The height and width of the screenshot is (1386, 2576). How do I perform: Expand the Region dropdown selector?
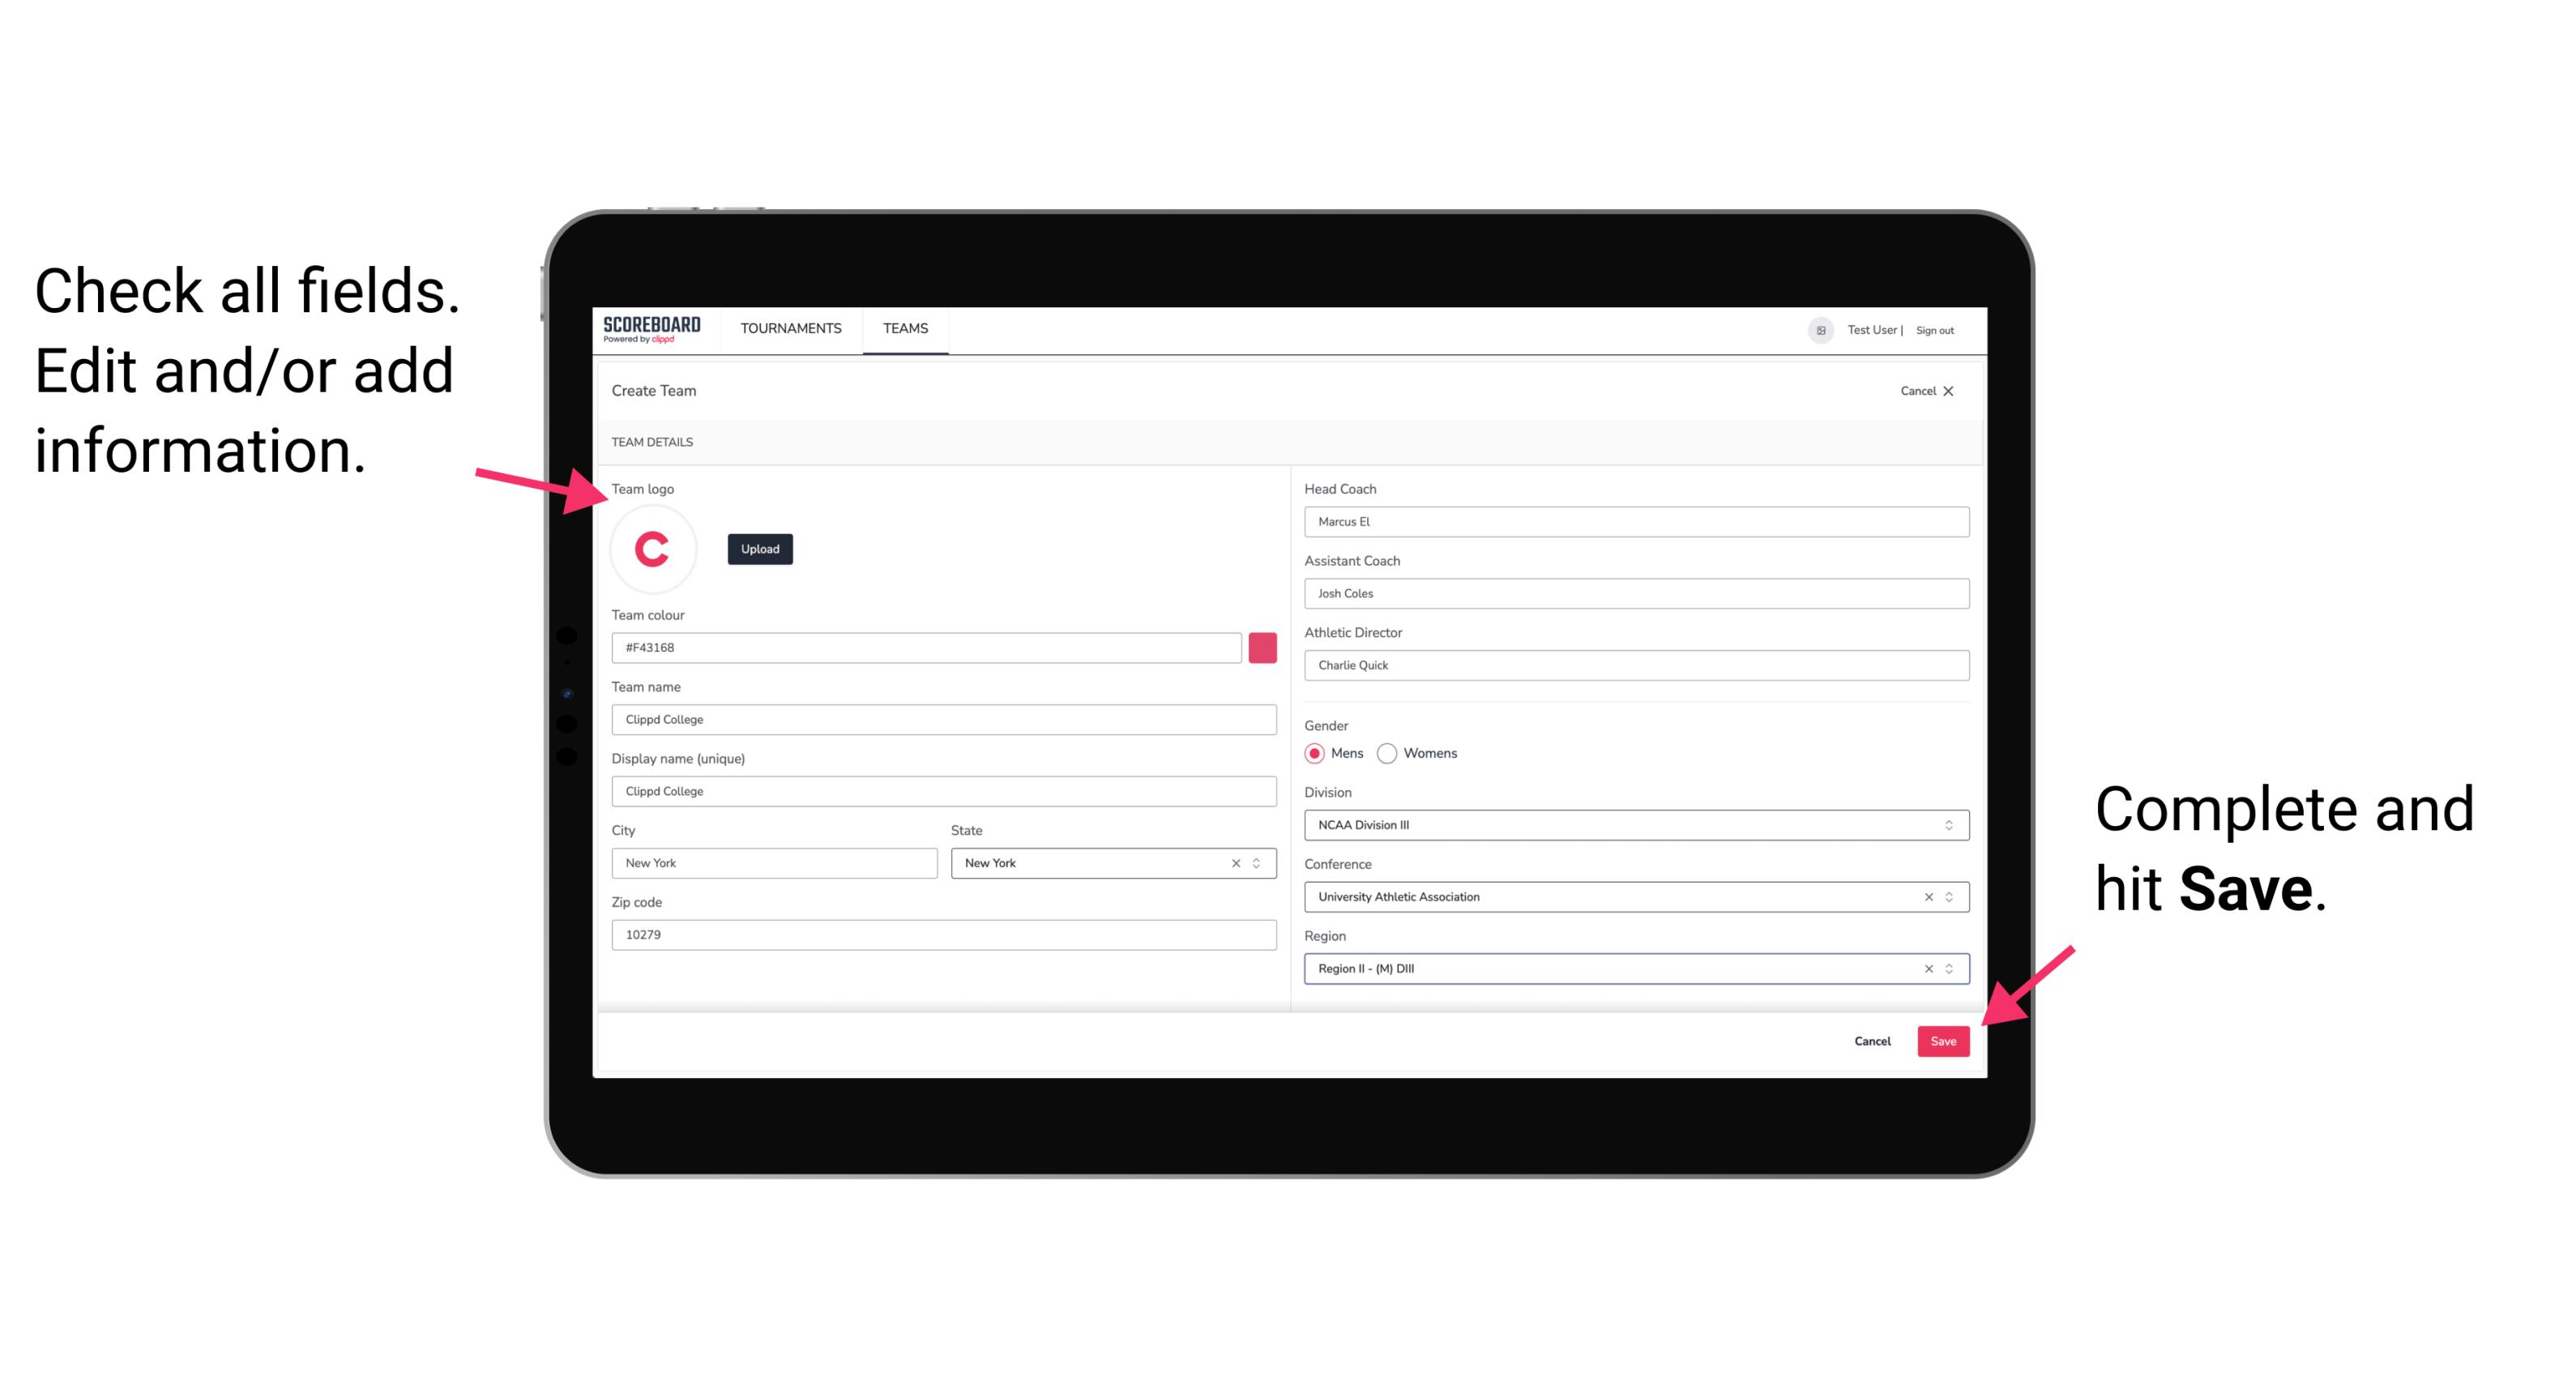point(1946,969)
